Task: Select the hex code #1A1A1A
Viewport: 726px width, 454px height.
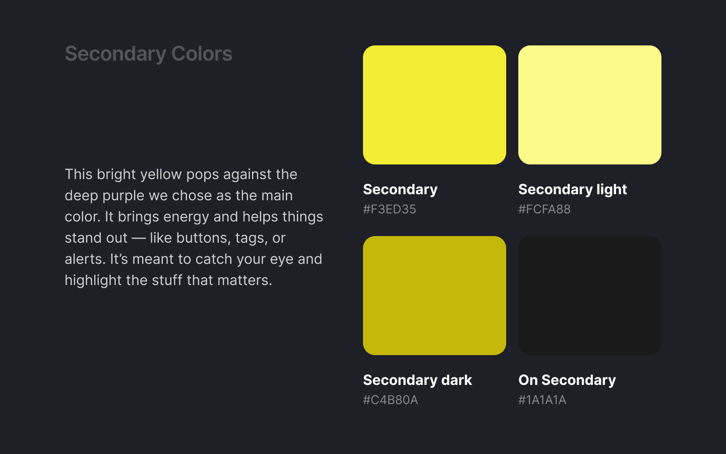Action: [542, 400]
